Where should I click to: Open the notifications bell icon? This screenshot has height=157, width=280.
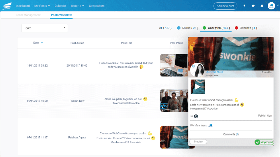262,6
